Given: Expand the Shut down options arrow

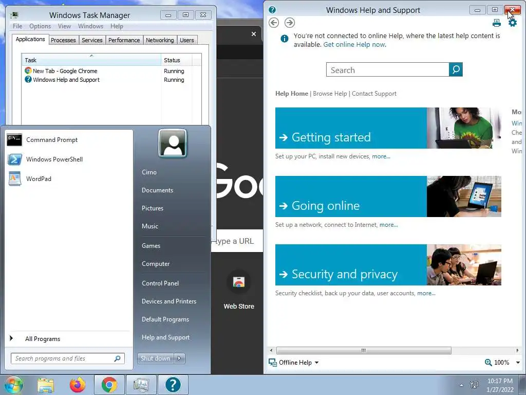Looking at the screenshot, I should pyautogui.click(x=179, y=358).
